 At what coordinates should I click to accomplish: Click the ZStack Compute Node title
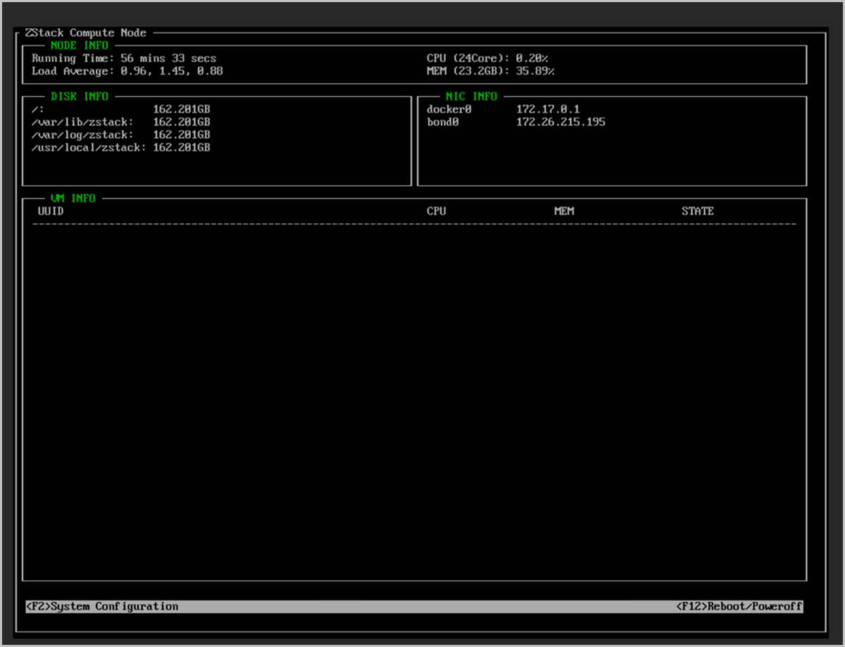click(85, 32)
